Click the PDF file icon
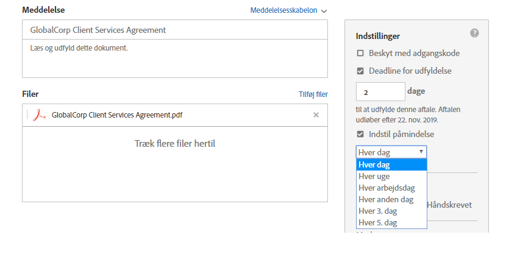The image size is (506, 254). click(40, 115)
